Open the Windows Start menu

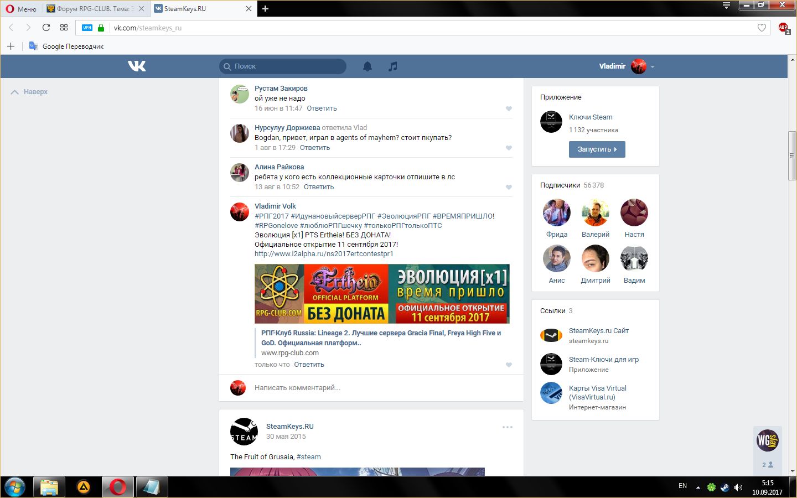(15, 487)
